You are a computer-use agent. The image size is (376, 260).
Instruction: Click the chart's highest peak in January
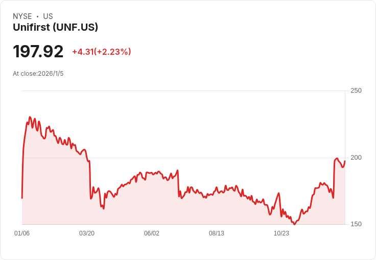point(30,117)
